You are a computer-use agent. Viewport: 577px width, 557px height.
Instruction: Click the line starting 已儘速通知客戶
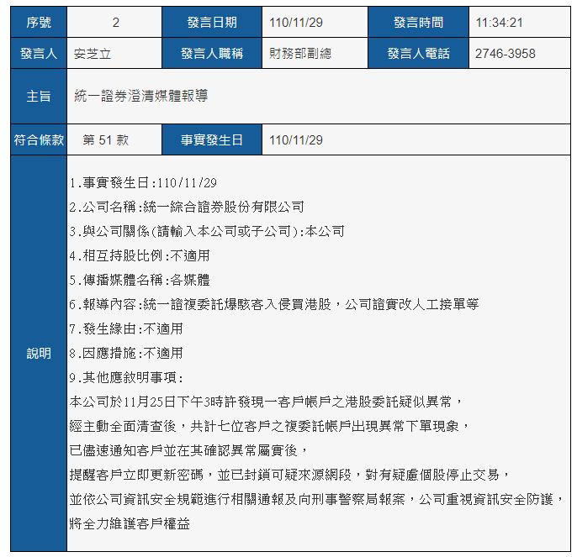[188, 450]
